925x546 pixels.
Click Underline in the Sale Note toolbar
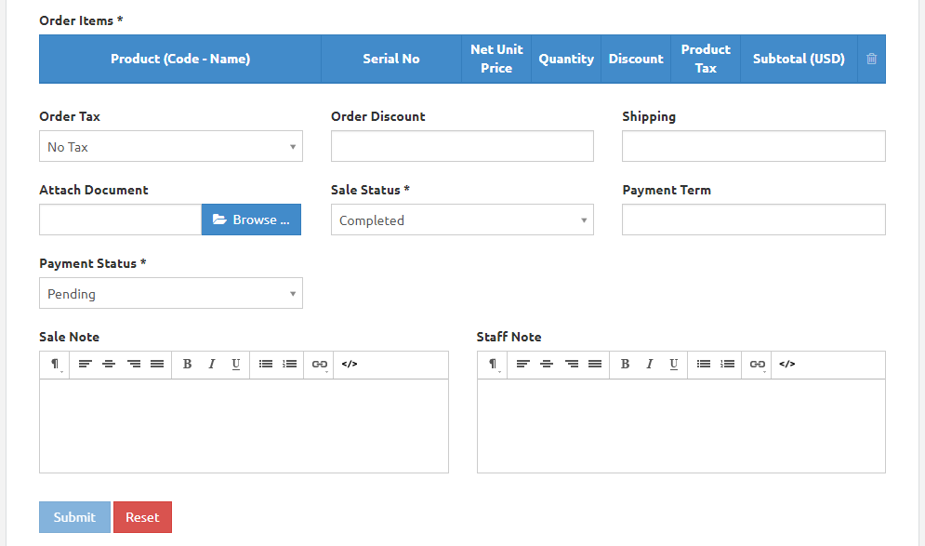point(236,364)
